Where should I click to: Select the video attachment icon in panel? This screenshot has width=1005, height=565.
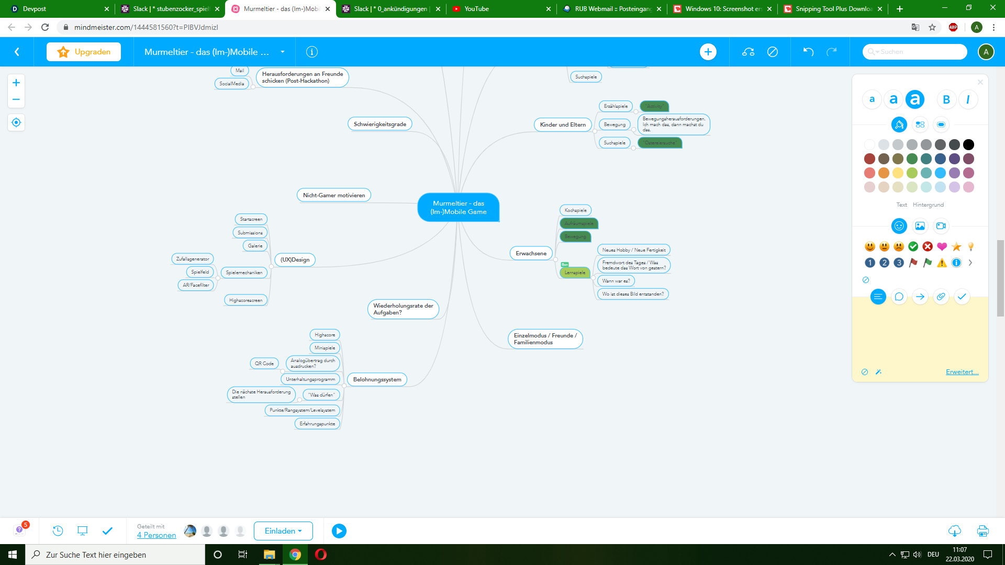(x=941, y=226)
